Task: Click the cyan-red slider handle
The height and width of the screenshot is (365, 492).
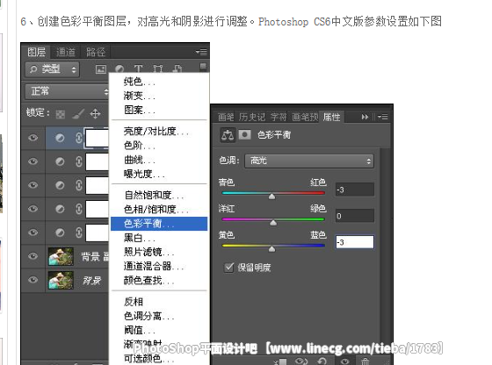Action: (271, 196)
